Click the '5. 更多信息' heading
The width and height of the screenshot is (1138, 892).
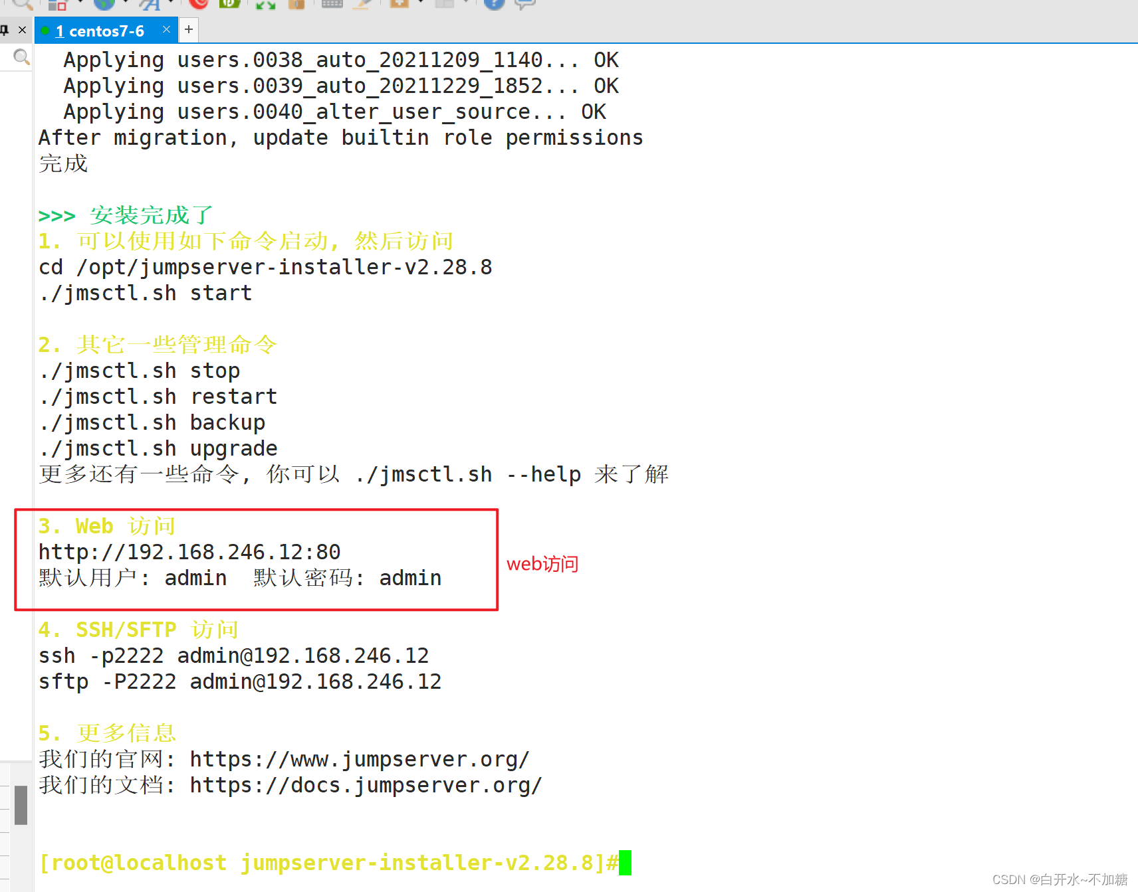pyautogui.click(x=108, y=733)
